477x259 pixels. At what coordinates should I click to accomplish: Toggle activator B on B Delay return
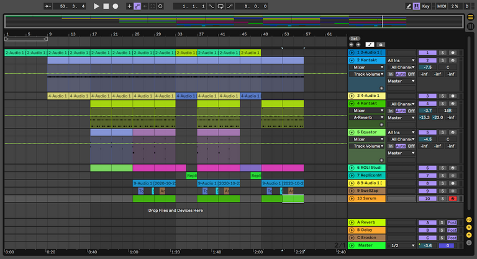coord(427,230)
